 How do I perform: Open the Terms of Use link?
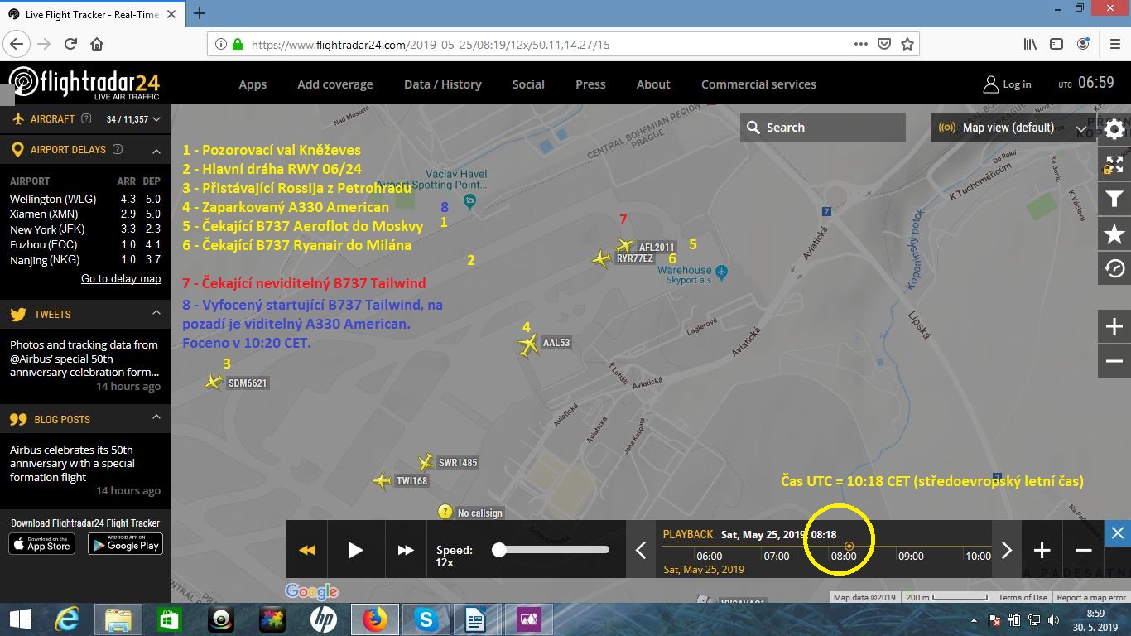[1023, 598]
